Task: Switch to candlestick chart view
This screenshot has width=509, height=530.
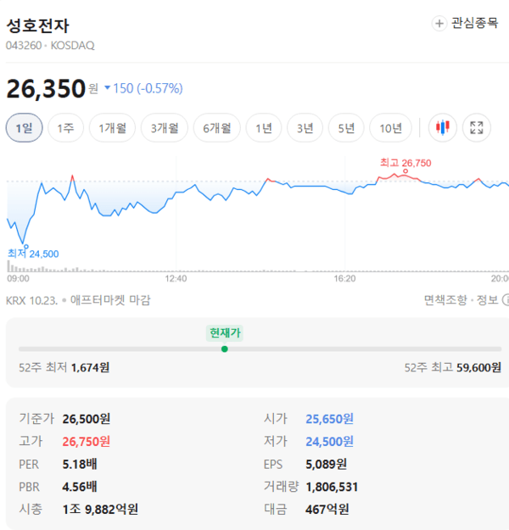Action: (442, 128)
